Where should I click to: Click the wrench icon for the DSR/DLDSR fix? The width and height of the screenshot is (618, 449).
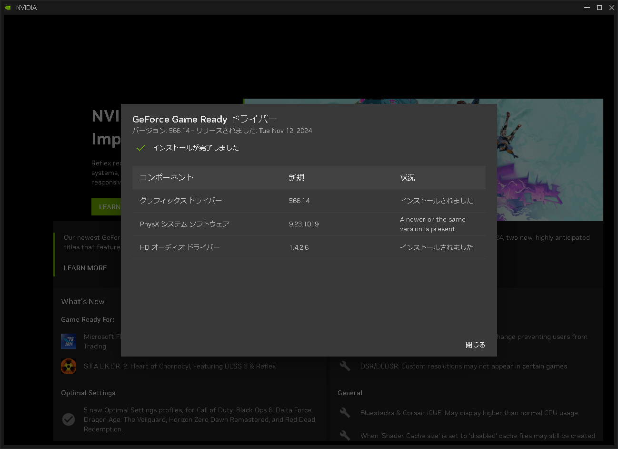coord(344,366)
